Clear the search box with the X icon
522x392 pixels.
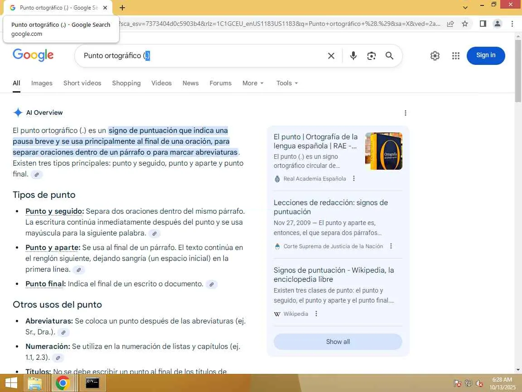[331, 56]
